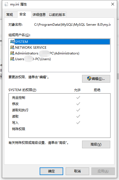This screenshot has height=180, width=119.
Task: Click the 取消 button
Action: click(77, 171)
